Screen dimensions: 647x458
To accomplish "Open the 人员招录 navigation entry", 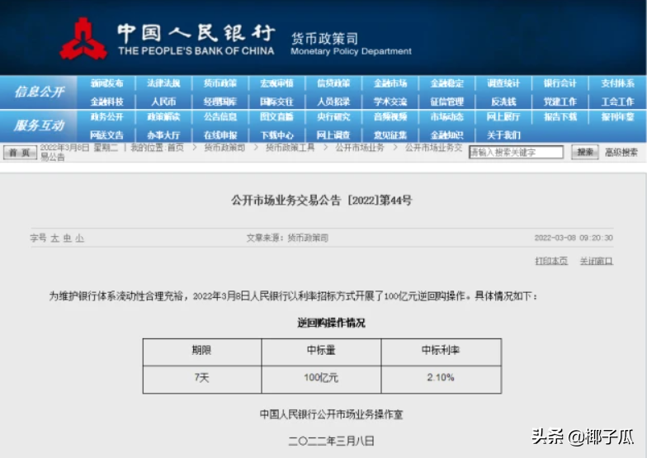I will tap(333, 102).
